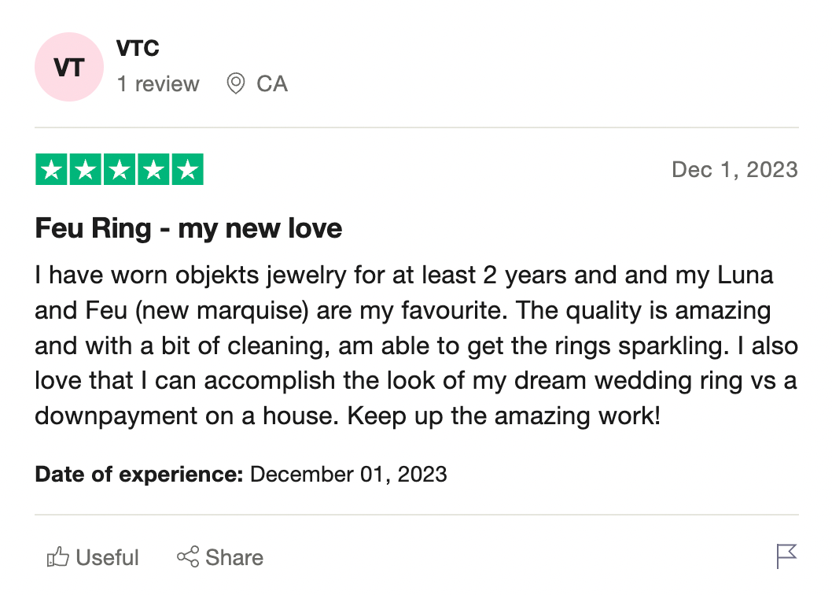Open the VTC reviewer profile name
This screenshot has height=595, width=832.
coord(138,49)
